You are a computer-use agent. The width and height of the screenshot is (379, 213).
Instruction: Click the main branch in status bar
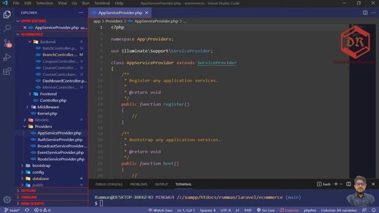(x=12, y=210)
